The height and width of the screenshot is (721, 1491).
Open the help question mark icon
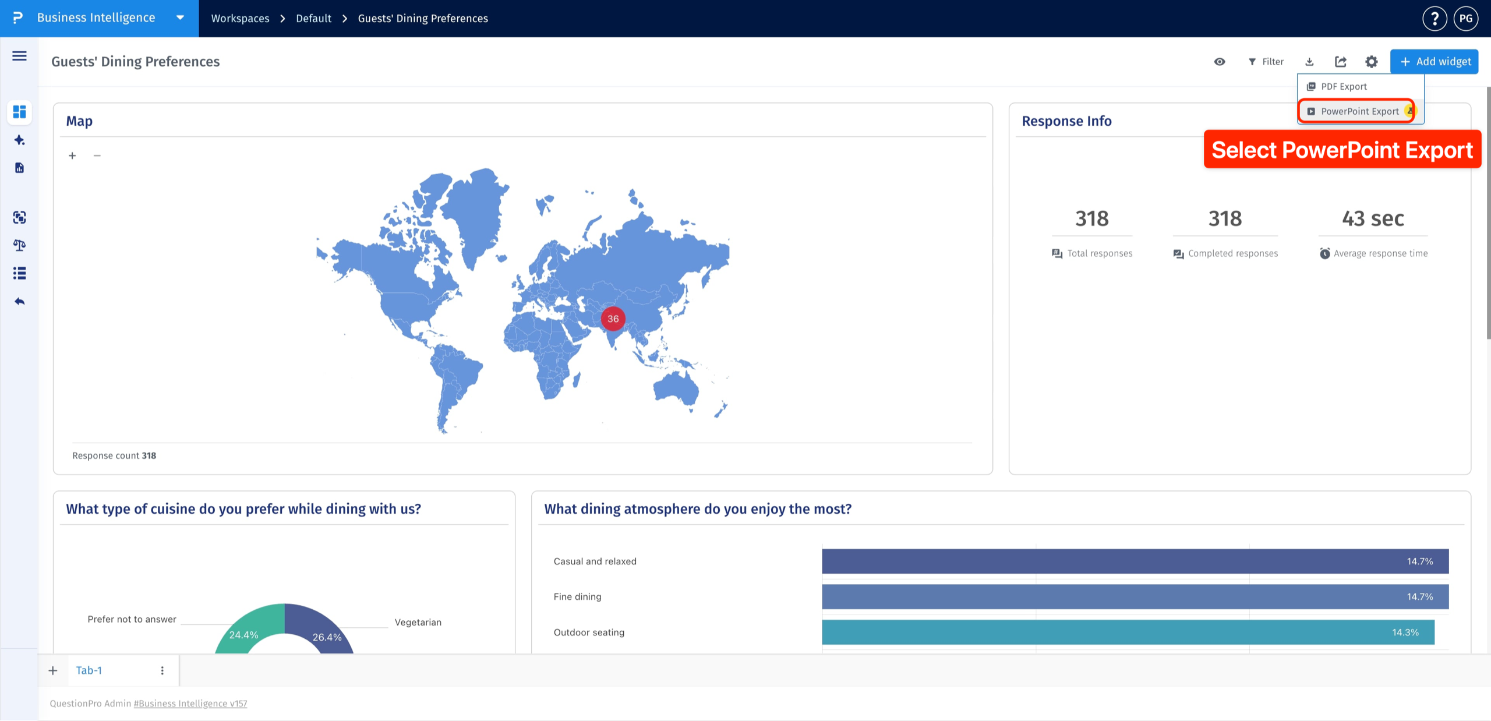(1435, 19)
